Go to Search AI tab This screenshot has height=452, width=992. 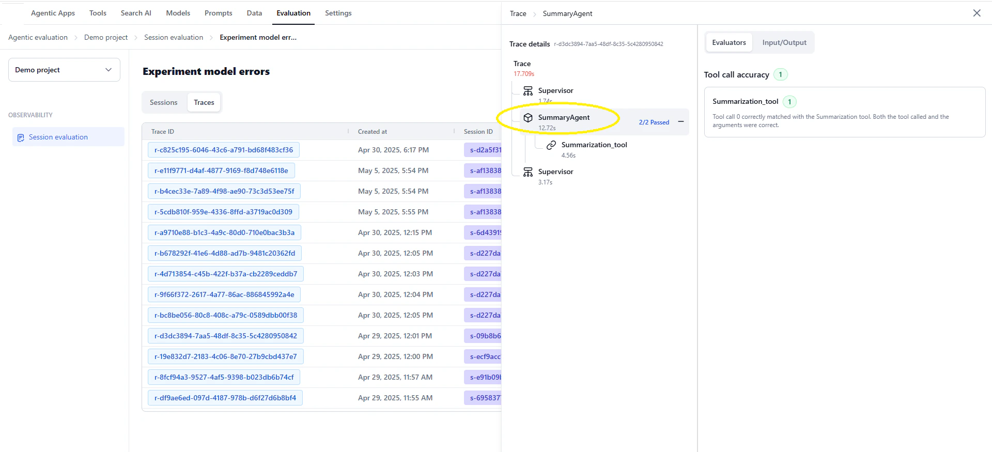point(136,13)
